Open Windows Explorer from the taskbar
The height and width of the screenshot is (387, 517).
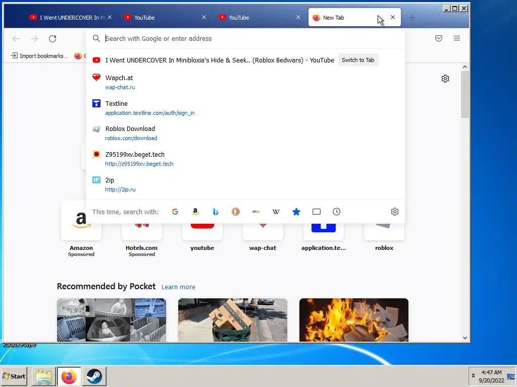pyautogui.click(x=44, y=376)
